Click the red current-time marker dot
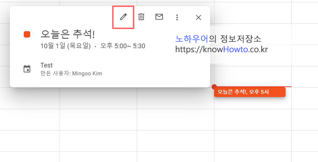Viewport: 318px width, 162px height. coord(214,86)
